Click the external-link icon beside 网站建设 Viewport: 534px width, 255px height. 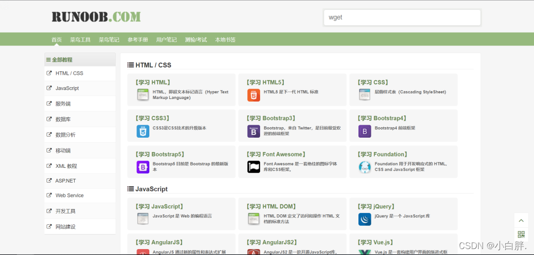click(49, 226)
